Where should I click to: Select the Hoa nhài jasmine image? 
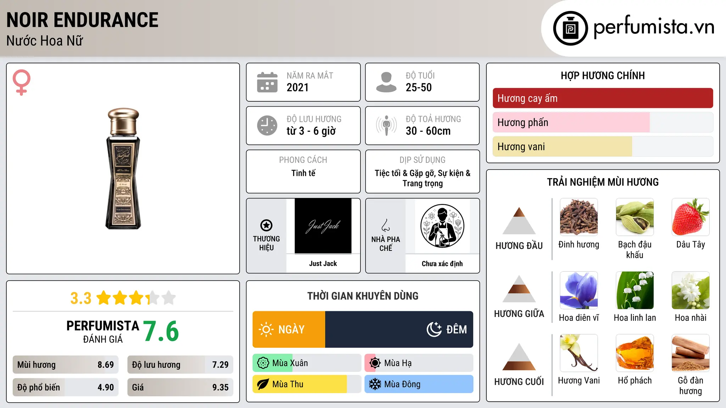(x=691, y=290)
